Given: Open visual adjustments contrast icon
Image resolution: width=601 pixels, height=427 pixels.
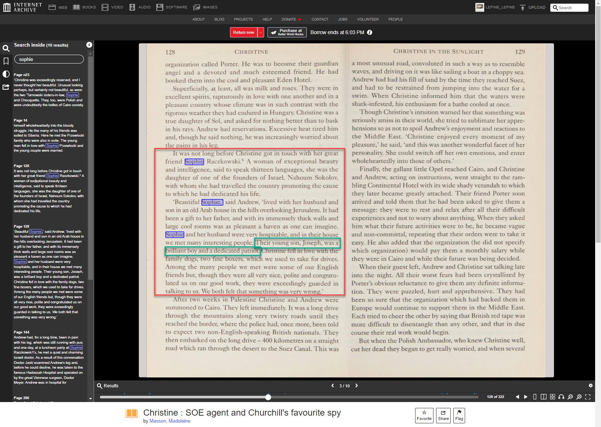Looking at the screenshot, I should point(6,74).
